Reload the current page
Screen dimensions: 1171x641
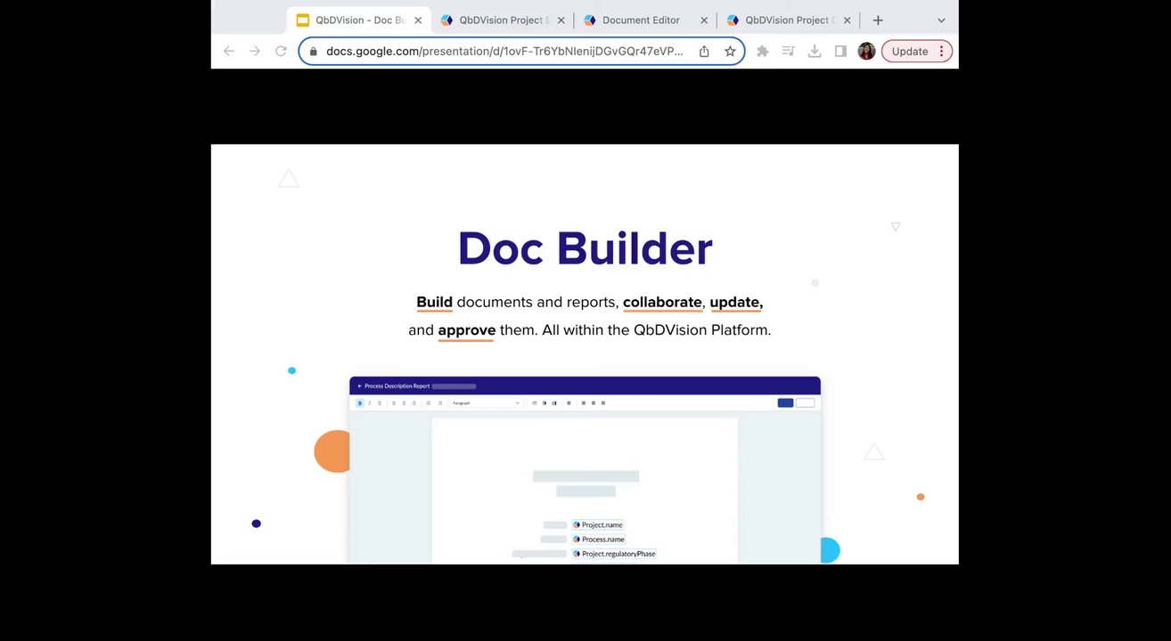coord(281,52)
